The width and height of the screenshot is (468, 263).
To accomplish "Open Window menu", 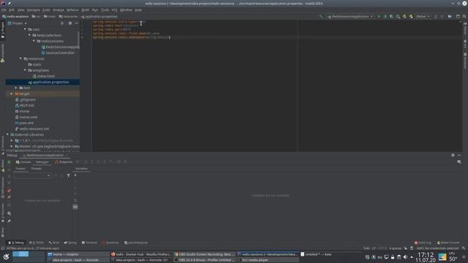I will pyautogui.click(x=127, y=9).
